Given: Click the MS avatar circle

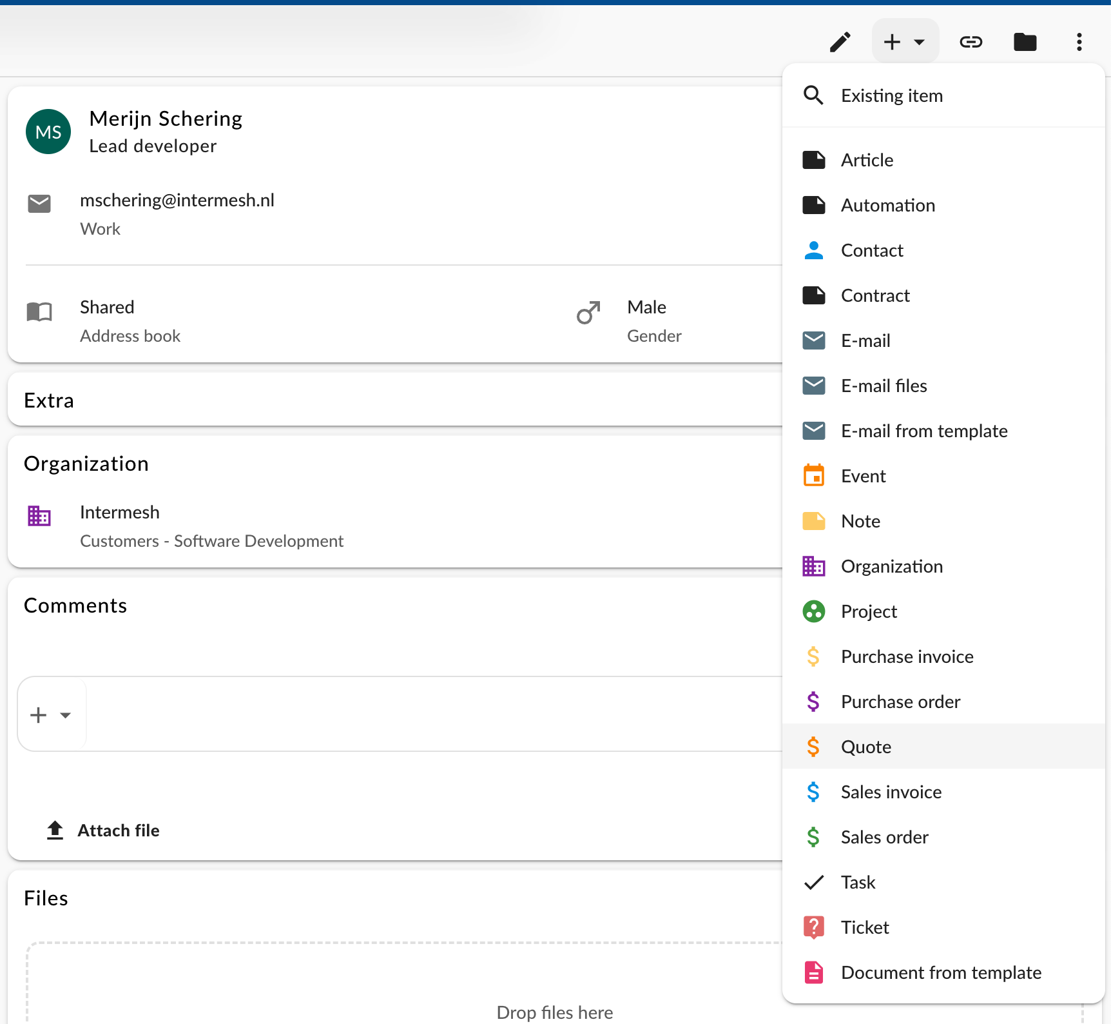Looking at the screenshot, I should click(48, 132).
